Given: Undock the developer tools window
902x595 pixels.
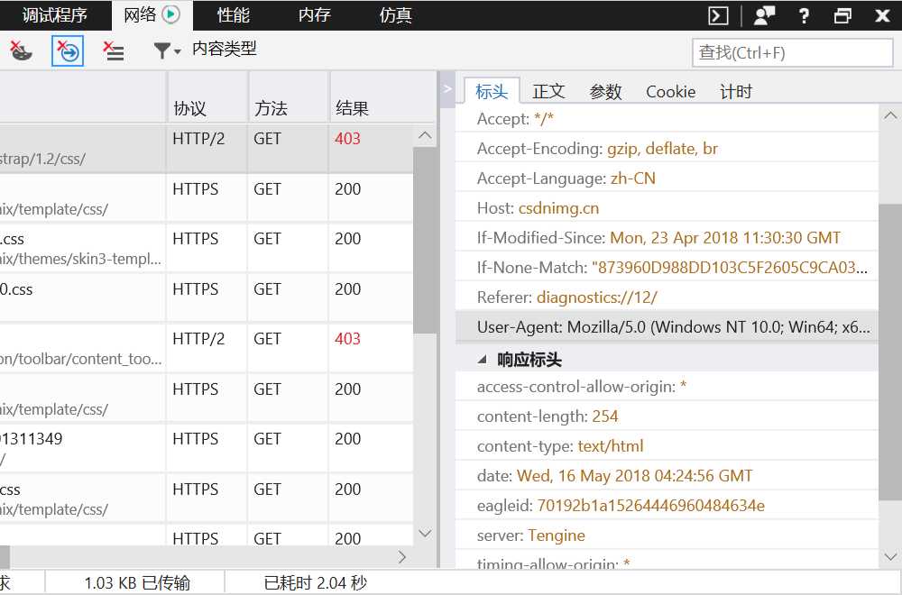Looking at the screenshot, I should click(x=842, y=15).
